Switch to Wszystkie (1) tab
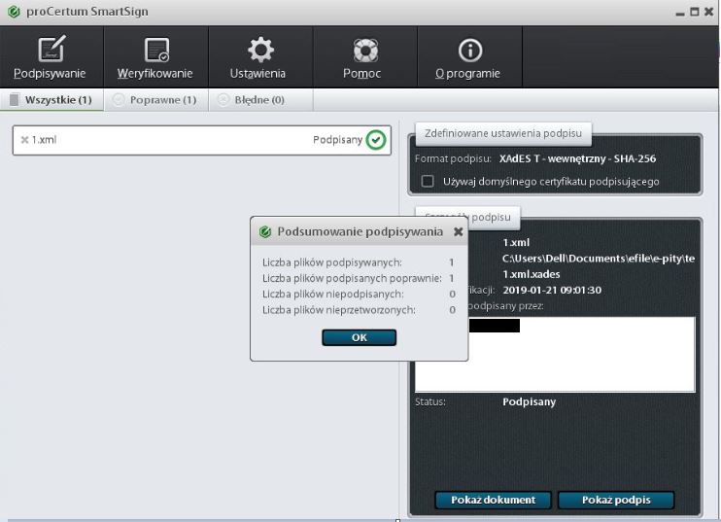Viewport: 721px width, 522px height. (51, 99)
